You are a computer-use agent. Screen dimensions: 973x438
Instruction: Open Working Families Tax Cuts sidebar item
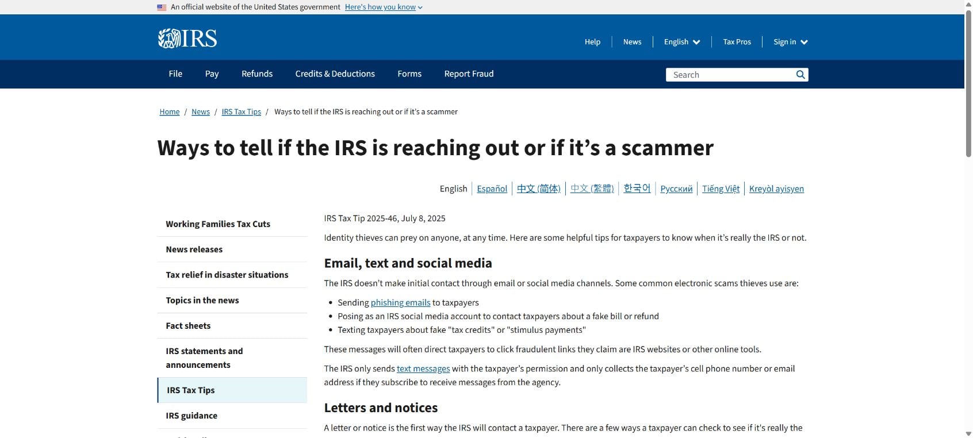[x=232, y=224]
